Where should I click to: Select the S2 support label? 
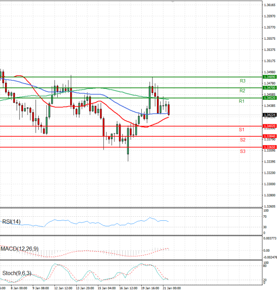click(x=242, y=140)
